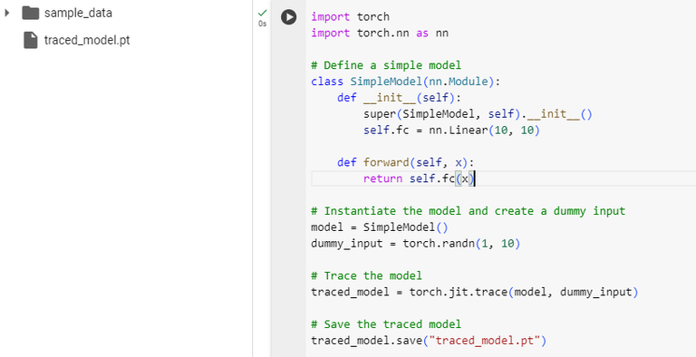696x357 pixels.
Task: Click the '# Instantiate the model' comment line
Action: point(469,211)
